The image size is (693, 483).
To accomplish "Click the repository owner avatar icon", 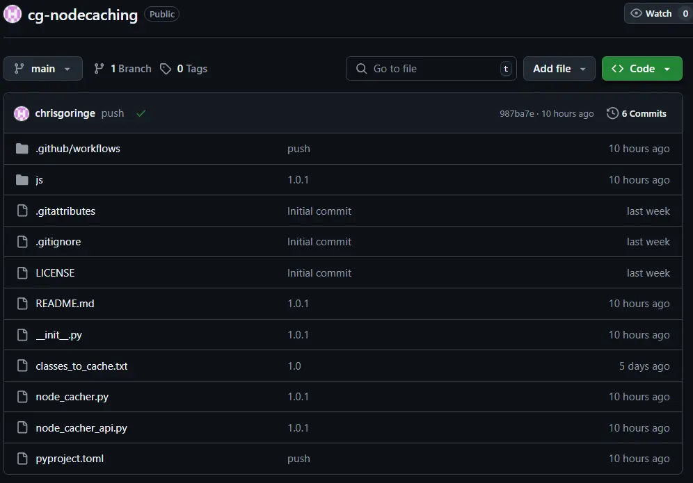I will tap(13, 14).
